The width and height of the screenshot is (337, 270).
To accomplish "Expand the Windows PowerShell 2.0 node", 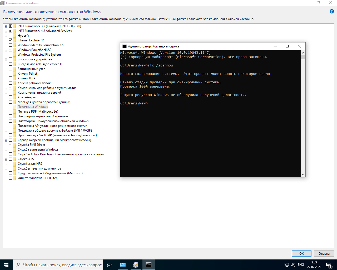I will click(6, 50).
